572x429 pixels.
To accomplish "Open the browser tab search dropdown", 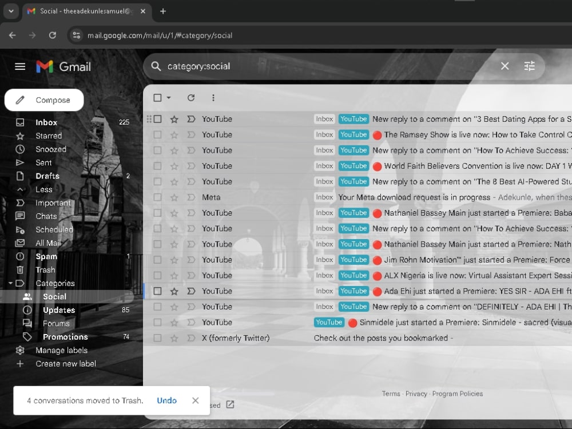I will (x=11, y=11).
